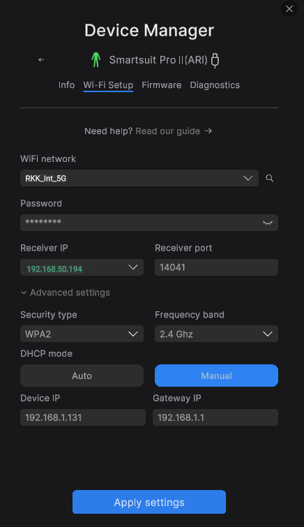Open the Security type WPA2 dropdown
The width and height of the screenshot is (304, 527).
(x=82, y=334)
